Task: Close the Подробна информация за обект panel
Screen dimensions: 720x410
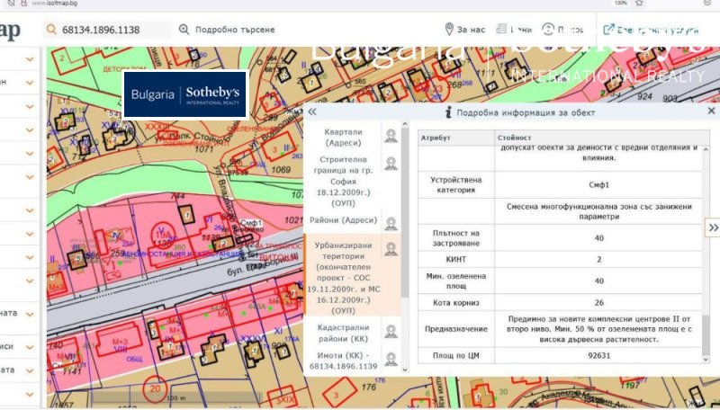Action: point(711,112)
